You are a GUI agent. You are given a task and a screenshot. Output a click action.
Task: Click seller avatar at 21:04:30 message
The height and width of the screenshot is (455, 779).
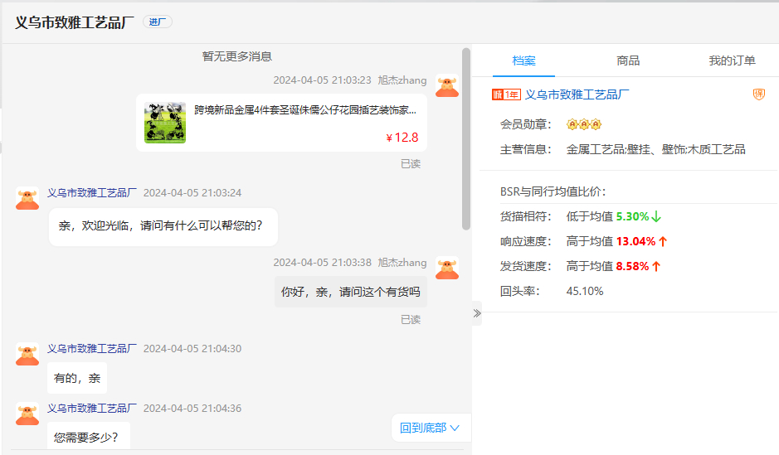click(27, 354)
